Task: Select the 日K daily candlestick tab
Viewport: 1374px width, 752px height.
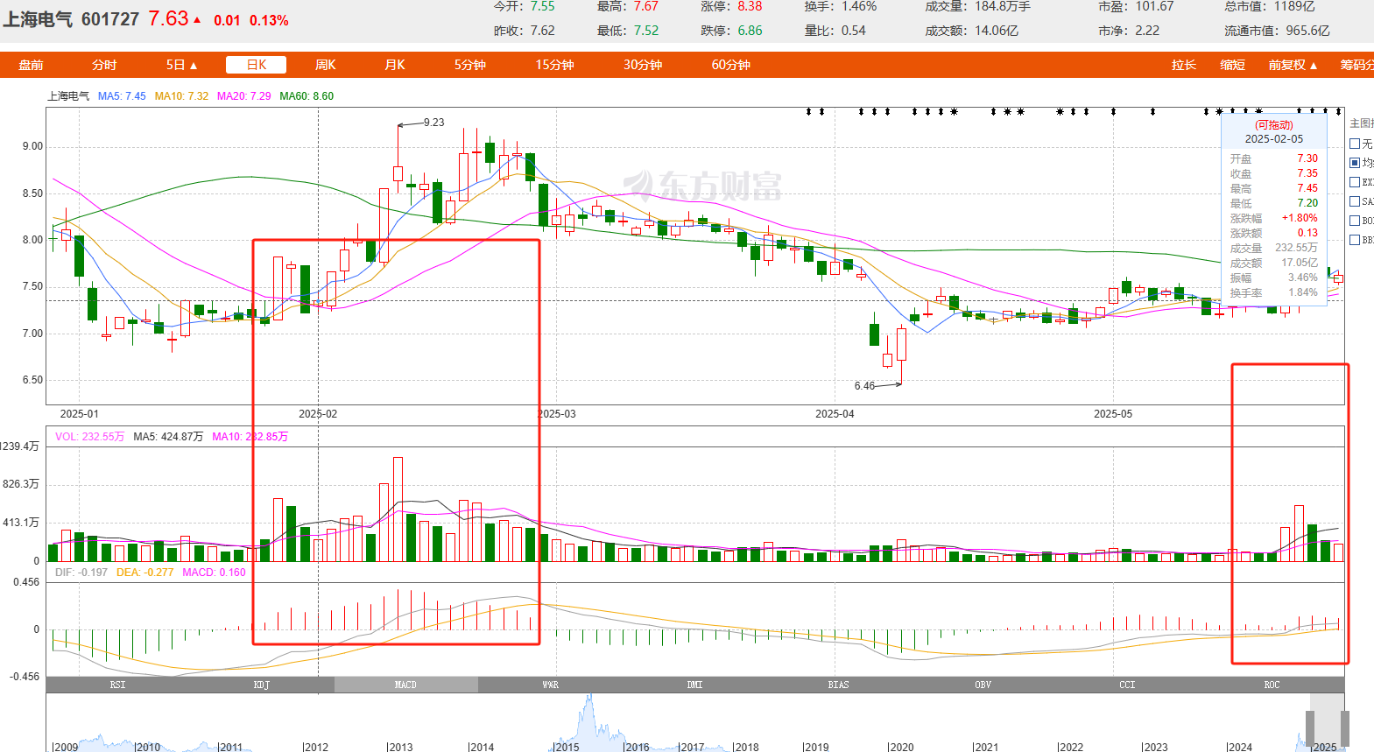Action: [x=257, y=65]
